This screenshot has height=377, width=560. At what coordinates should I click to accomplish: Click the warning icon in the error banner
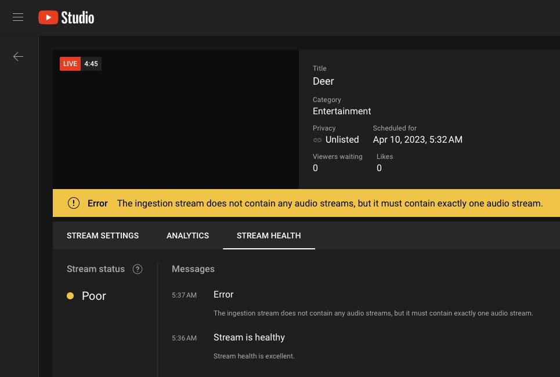coord(74,203)
